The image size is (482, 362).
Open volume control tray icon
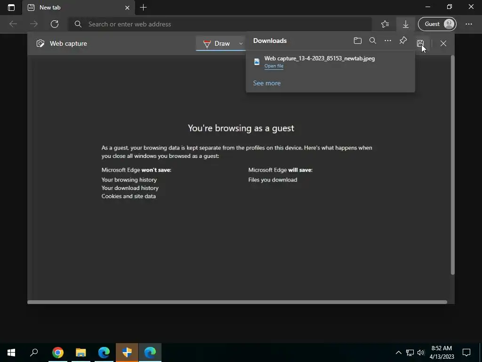coord(421,353)
